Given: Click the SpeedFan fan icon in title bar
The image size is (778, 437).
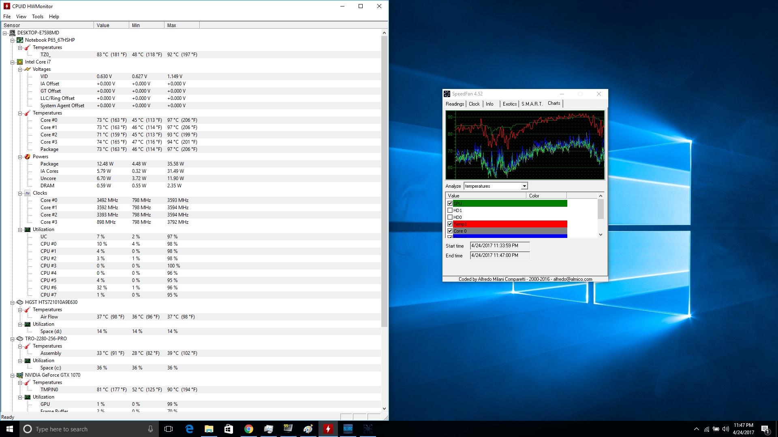Looking at the screenshot, I should 447,94.
